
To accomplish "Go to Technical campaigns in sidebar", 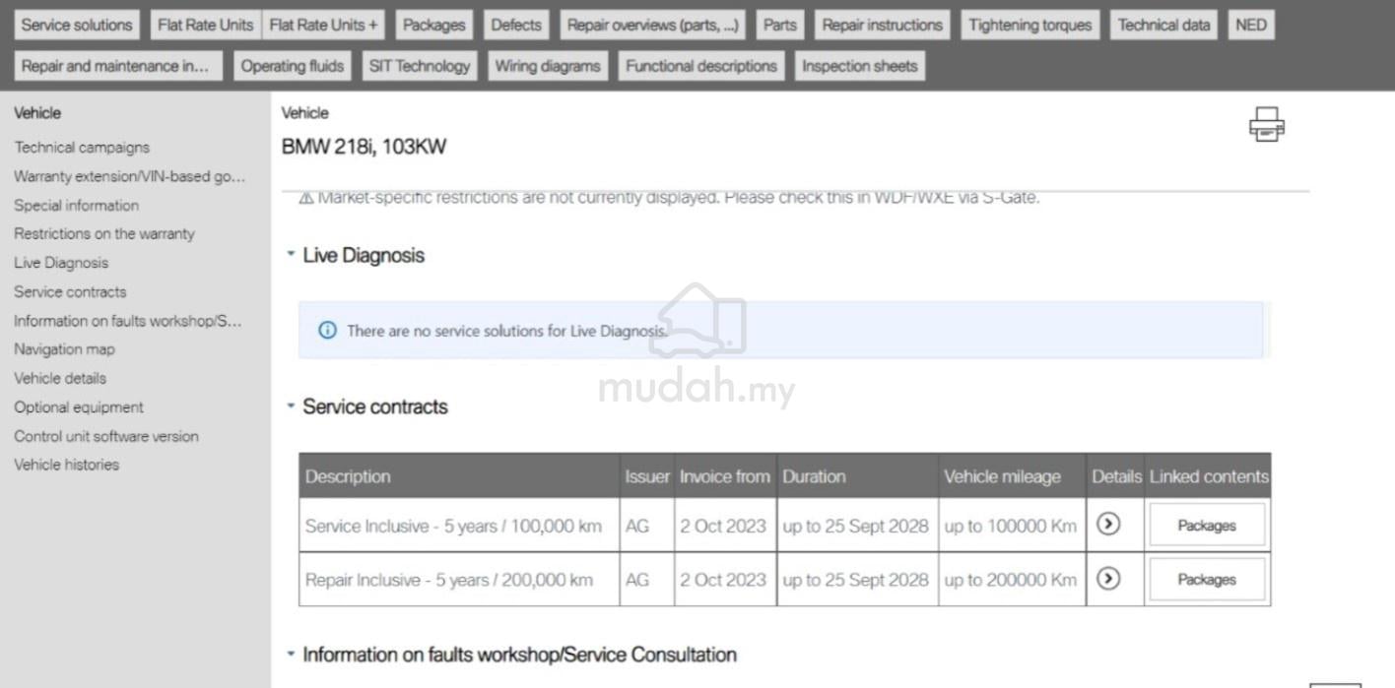I will click(82, 148).
